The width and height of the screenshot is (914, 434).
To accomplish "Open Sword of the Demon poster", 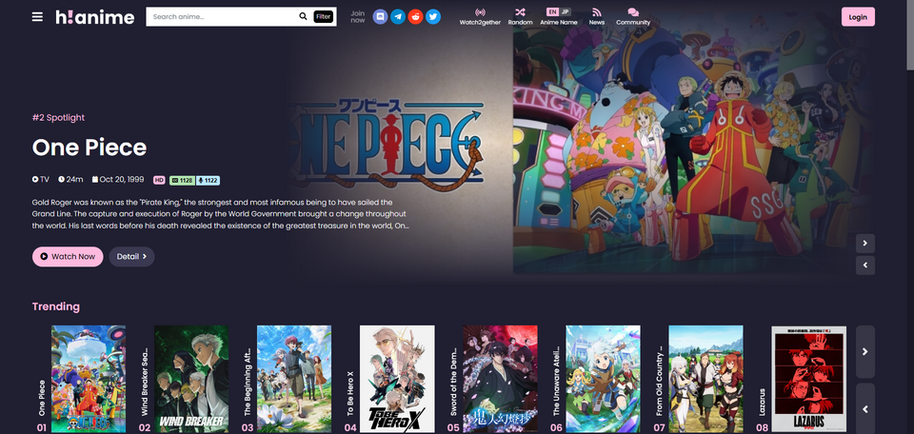I will click(x=500, y=379).
